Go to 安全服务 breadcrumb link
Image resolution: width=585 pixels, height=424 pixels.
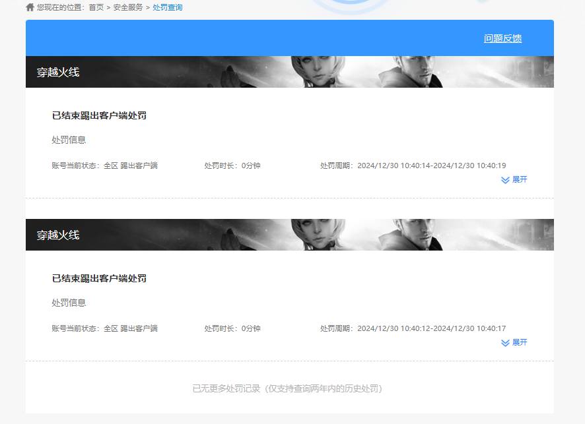pos(128,7)
